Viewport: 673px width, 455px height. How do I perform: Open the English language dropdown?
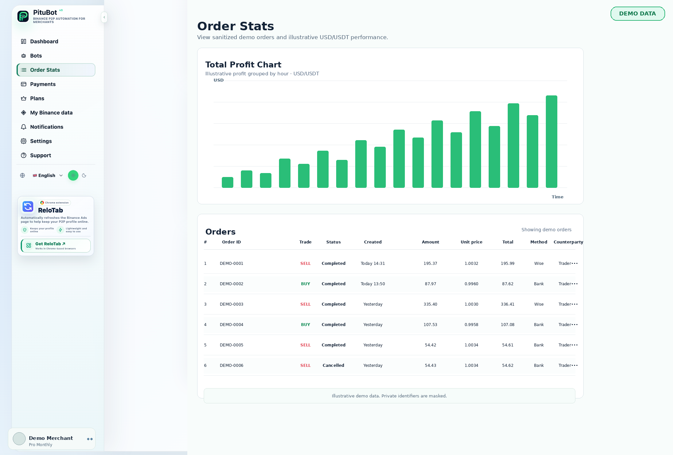[48, 175]
